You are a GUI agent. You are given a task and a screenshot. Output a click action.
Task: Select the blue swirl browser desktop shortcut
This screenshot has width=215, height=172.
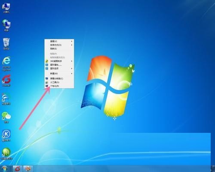tap(6, 99)
